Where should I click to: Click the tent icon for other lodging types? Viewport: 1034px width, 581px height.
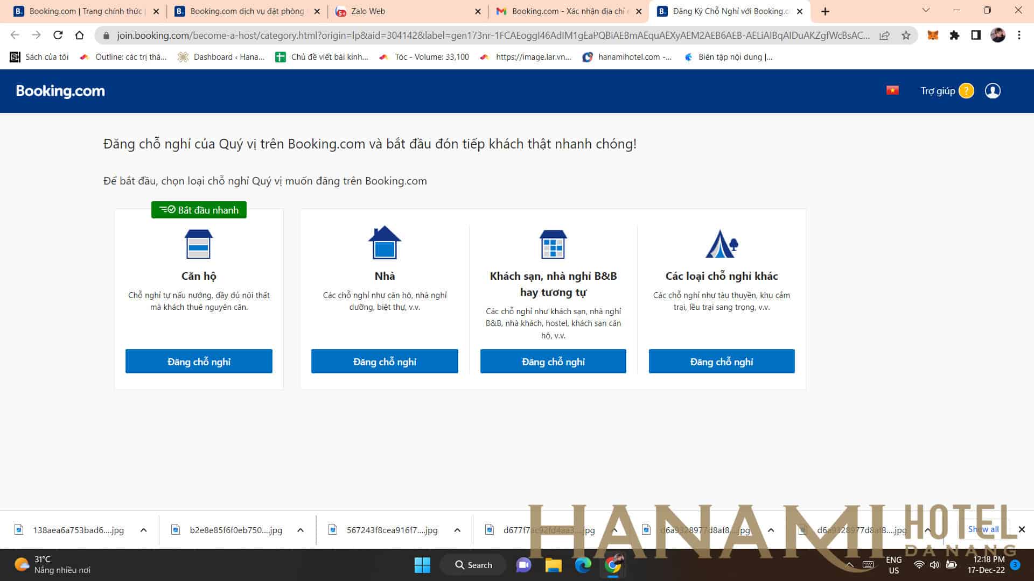pos(721,244)
